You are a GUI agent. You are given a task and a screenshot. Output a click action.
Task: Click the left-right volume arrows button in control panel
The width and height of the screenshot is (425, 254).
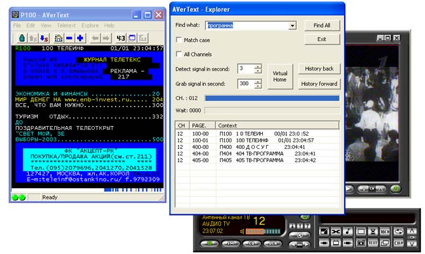(299, 244)
